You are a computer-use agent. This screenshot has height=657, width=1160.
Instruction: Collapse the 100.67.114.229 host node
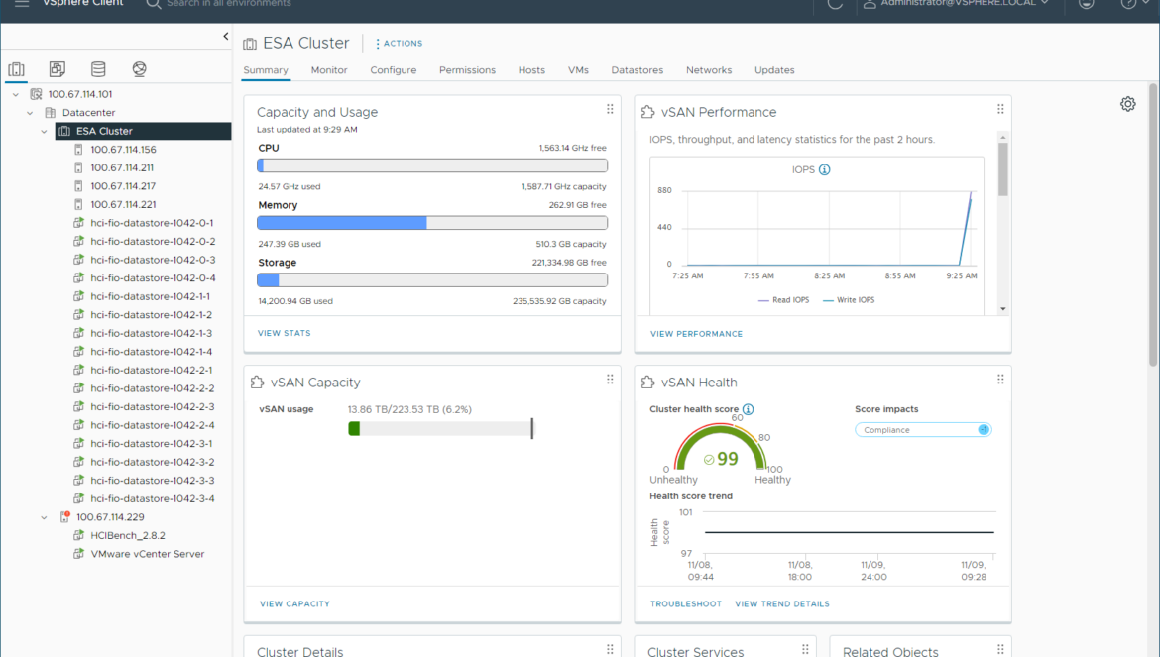pos(44,517)
